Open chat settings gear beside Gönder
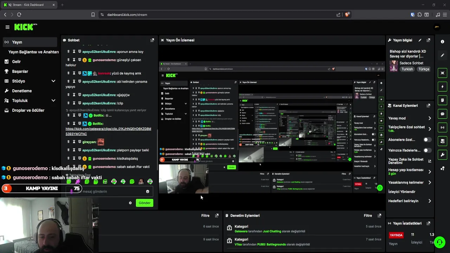Image resolution: width=450 pixels, height=253 pixels. click(130, 203)
